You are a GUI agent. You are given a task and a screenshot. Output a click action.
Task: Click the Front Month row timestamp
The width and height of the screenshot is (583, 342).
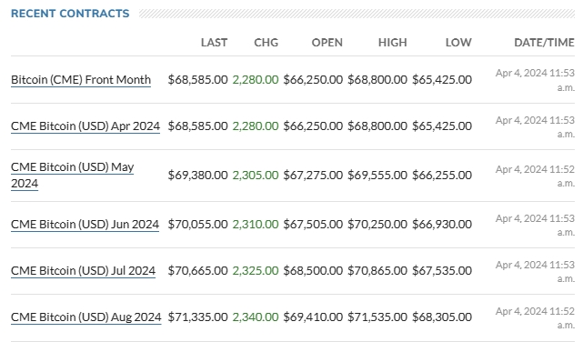(x=535, y=80)
